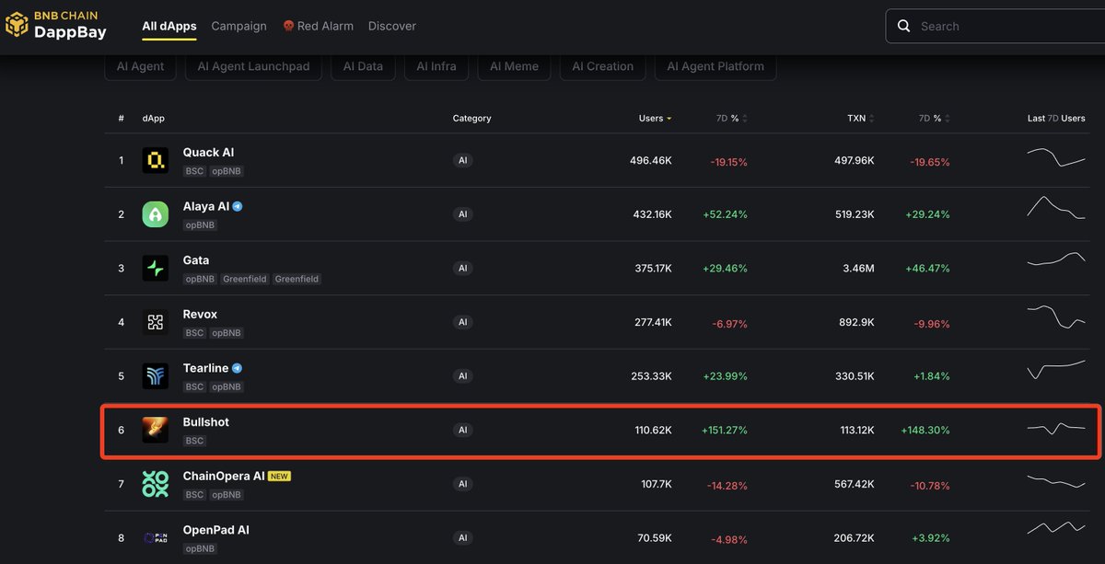Select the AI Creation filter chip
Viewport: 1105px width, 564px height.
point(602,66)
